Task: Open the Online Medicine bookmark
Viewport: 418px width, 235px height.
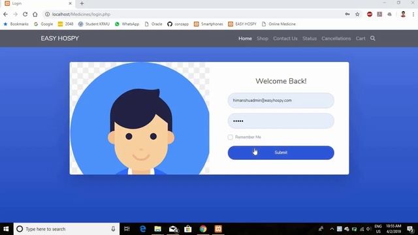Action: click(279, 24)
